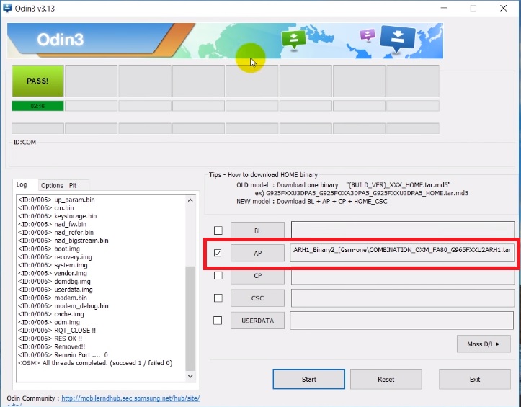Click the AP file path field

(x=402, y=253)
